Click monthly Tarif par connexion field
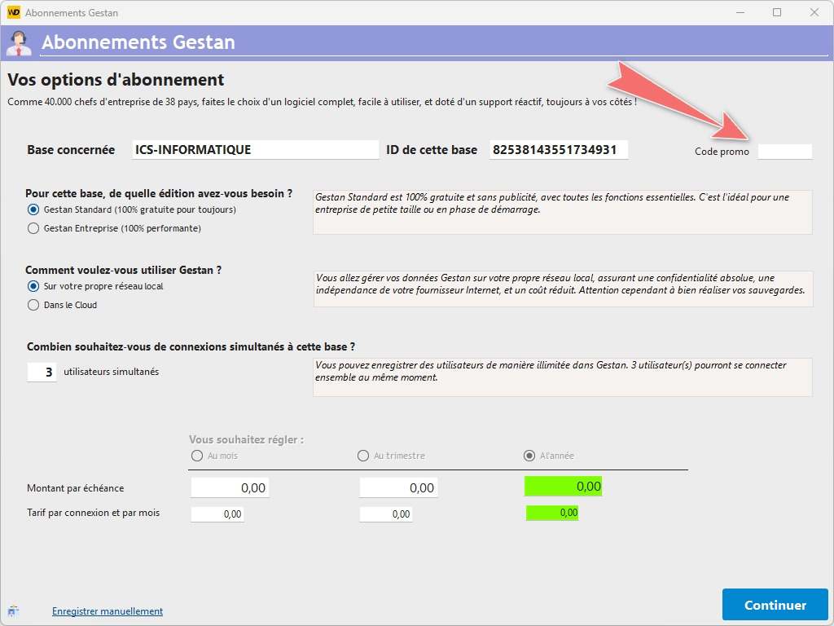 (x=217, y=514)
